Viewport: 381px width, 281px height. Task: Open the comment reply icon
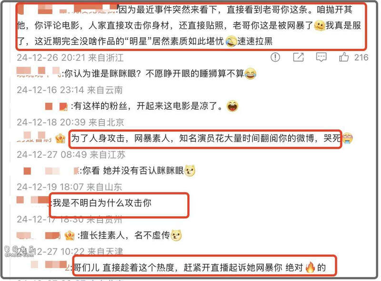[x=321, y=57]
